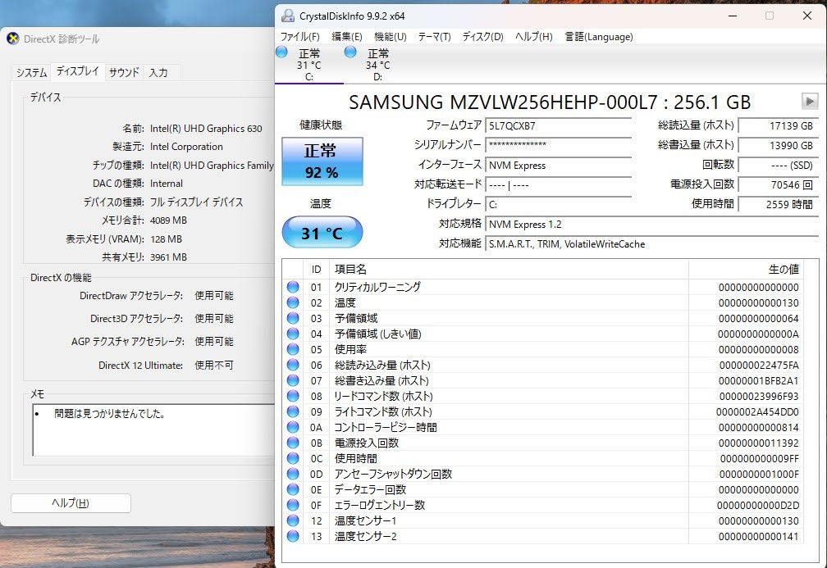Click the ヘルプ(H) button in DirectX tool
This screenshot has height=568, width=827.
click(71, 503)
